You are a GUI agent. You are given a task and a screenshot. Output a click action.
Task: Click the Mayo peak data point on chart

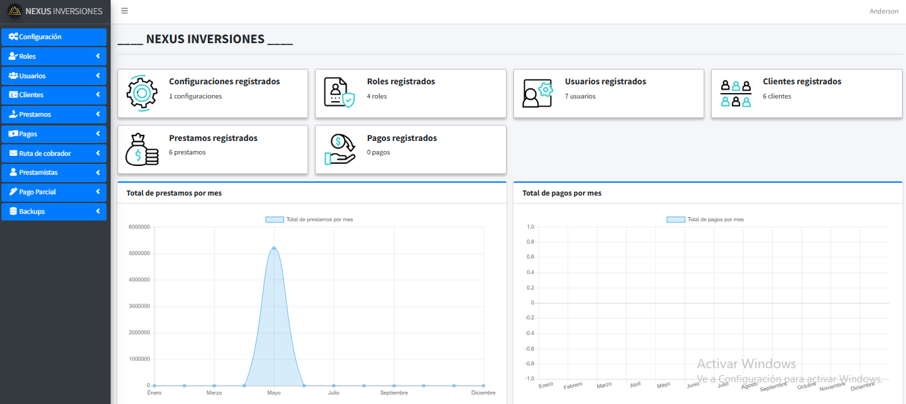coord(274,248)
